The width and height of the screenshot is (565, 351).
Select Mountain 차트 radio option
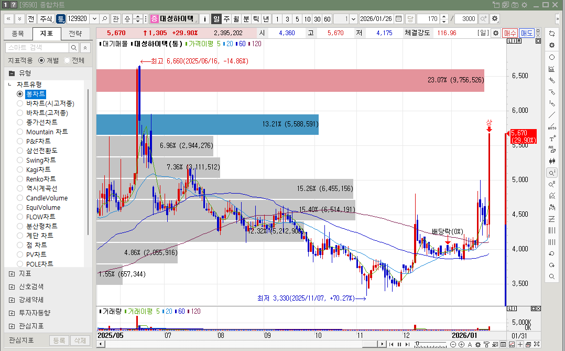(x=20, y=132)
